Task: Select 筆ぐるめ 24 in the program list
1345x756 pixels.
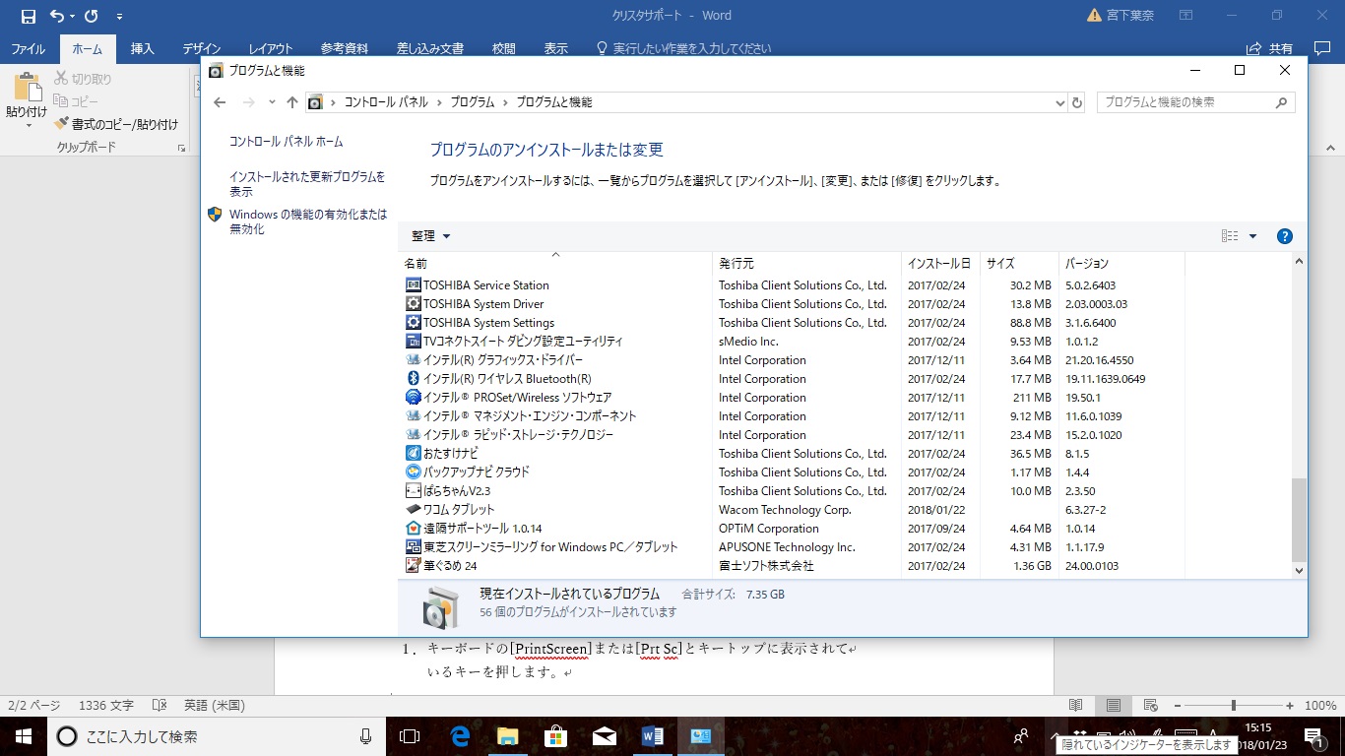Action: 450,566
